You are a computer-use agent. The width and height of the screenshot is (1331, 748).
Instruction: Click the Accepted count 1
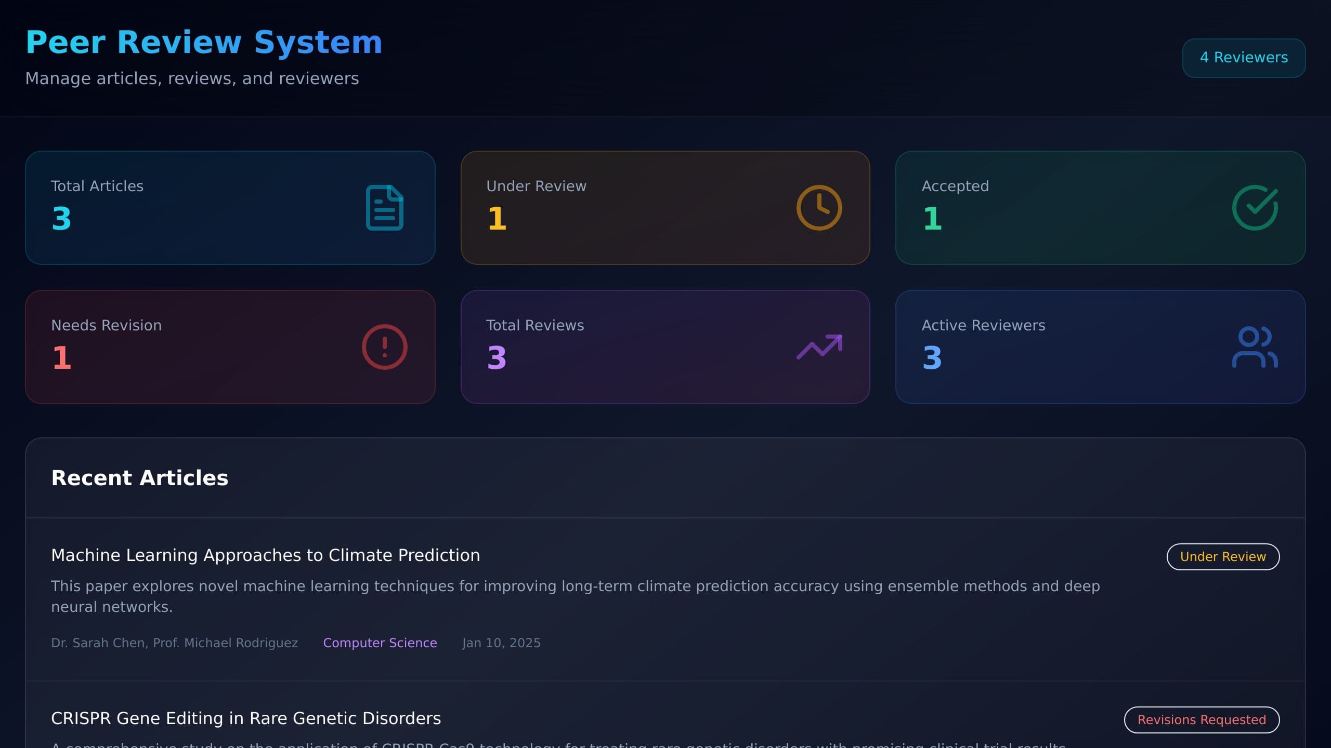click(x=932, y=218)
